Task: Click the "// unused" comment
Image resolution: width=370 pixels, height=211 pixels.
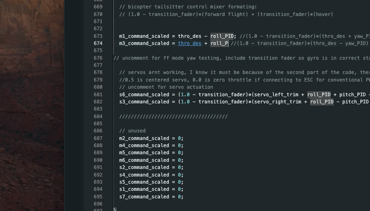Action: tap(132, 131)
